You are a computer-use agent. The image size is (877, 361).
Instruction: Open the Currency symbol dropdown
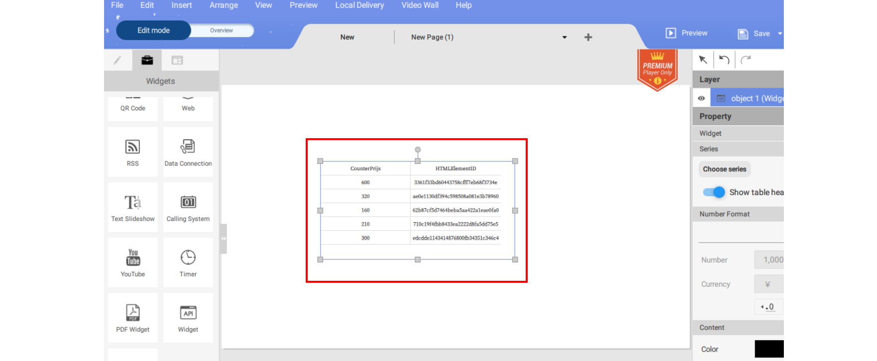coord(768,284)
